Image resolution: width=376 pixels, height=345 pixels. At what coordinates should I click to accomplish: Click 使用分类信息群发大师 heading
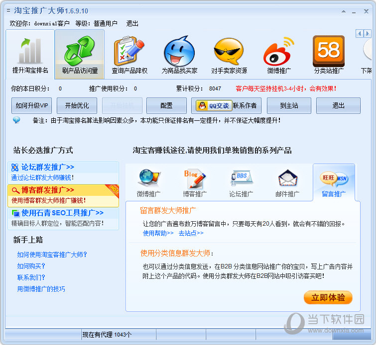[176, 253]
